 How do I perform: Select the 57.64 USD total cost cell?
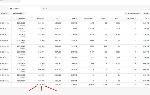41,35
